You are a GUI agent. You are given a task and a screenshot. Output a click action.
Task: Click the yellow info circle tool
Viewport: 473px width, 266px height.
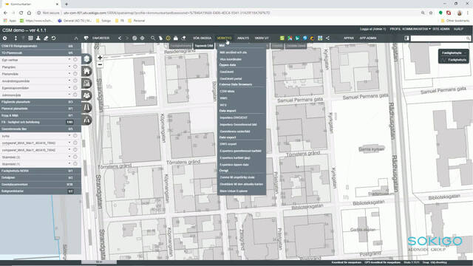click(168, 38)
